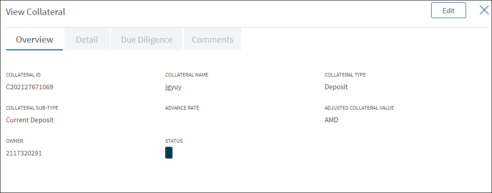Screen dimensions: 492x193
Task: Click the Owner field label
Action: [15, 141]
